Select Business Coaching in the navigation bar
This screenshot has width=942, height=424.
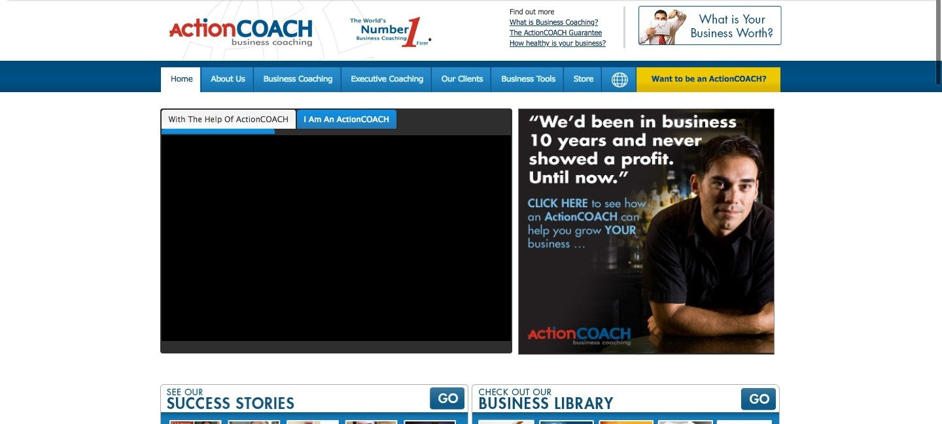(298, 79)
